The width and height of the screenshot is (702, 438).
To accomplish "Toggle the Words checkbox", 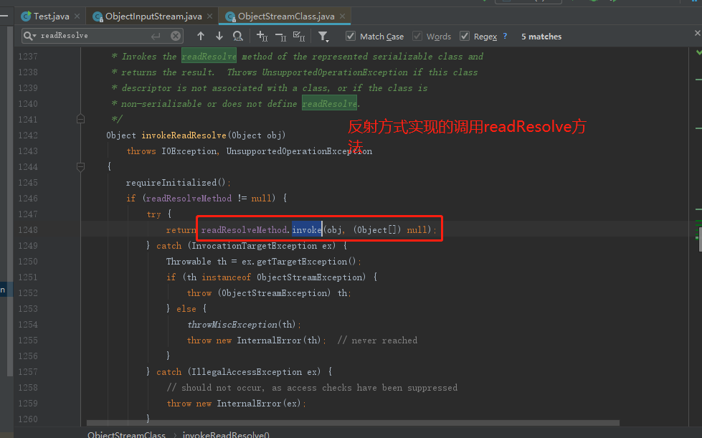I will pyautogui.click(x=417, y=37).
